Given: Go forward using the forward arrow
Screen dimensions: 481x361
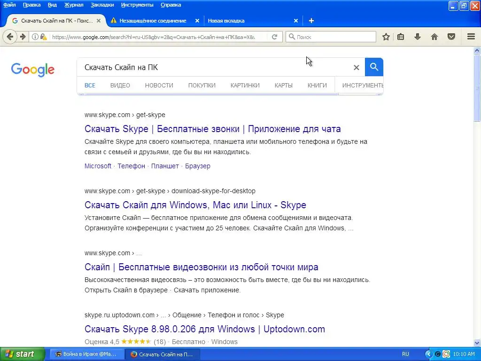Looking at the screenshot, I should click(x=23, y=37).
